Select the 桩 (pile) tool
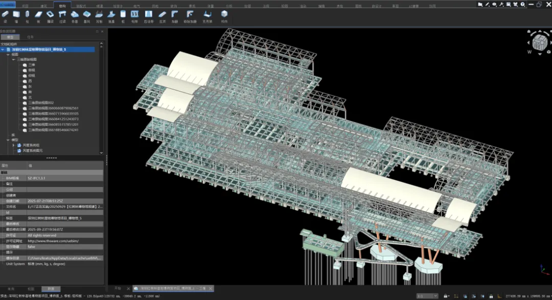The image size is (552, 300). click(x=123, y=16)
